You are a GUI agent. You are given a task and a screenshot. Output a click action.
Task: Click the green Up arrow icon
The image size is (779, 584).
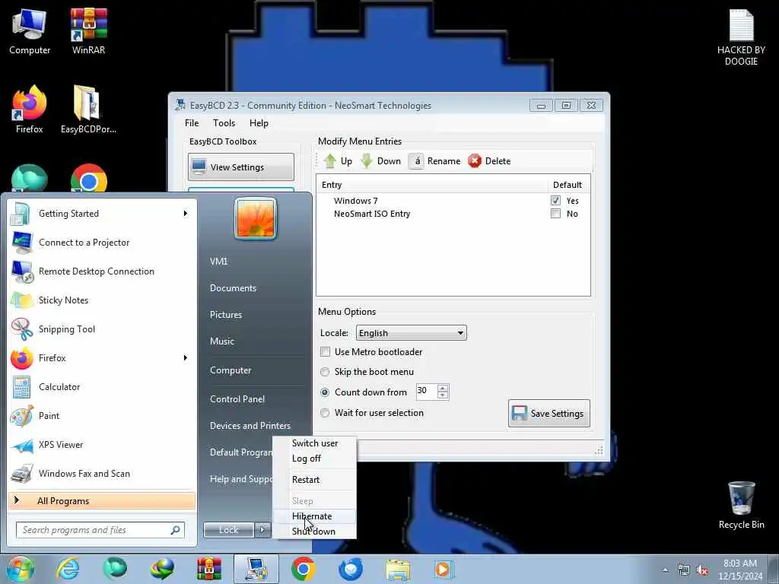click(x=330, y=161)
